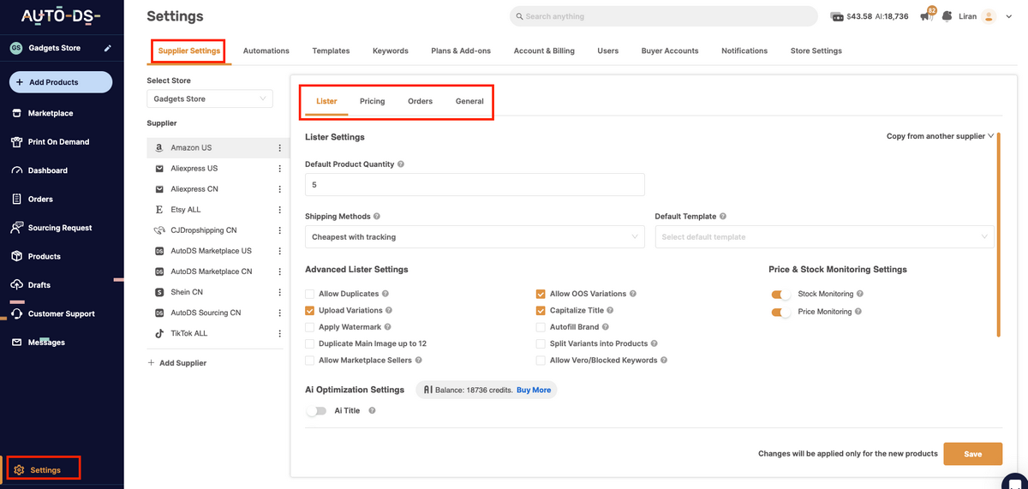Click the wallet balance $43.58 icon
Viewport: 1028px width, 489px height.
836,16
